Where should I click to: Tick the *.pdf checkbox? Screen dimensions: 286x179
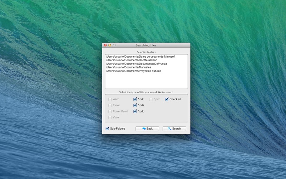151,100
